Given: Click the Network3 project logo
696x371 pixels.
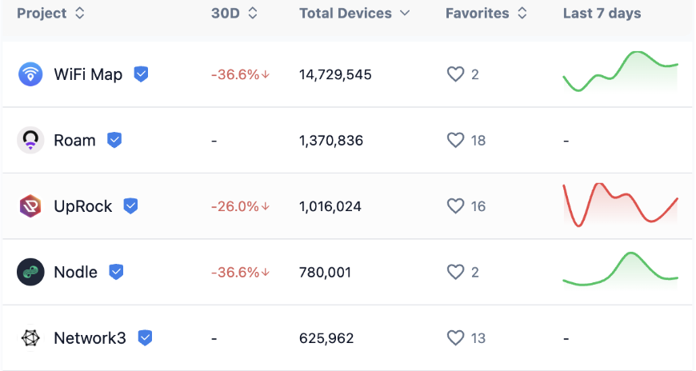Looking at the screenshot, I should pyautogui.click(x=30, y=338).
